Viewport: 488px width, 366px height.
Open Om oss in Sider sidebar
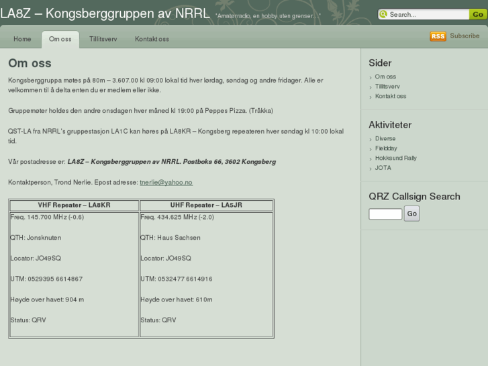pyautogui.click(x=385, y=77)
